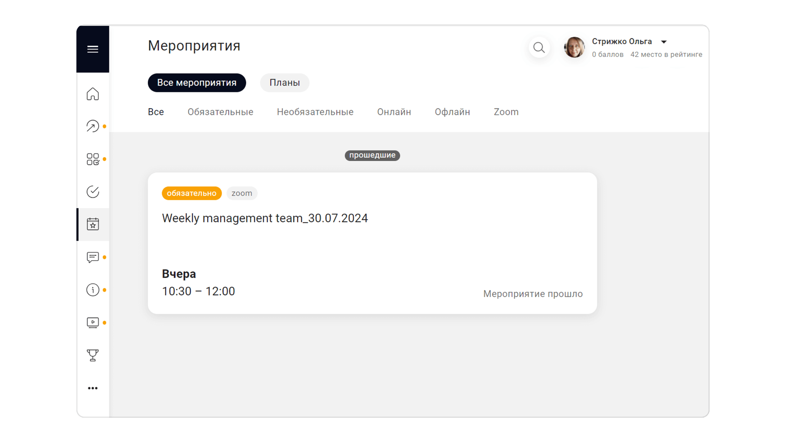Open the trophy rating sidebar icon
Image resolution: width=786 pixels, height=442 pixels.
(93, 355)
